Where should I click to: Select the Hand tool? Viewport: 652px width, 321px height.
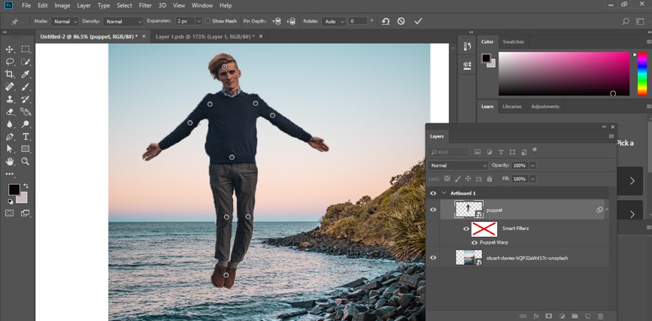pos(10,161)
